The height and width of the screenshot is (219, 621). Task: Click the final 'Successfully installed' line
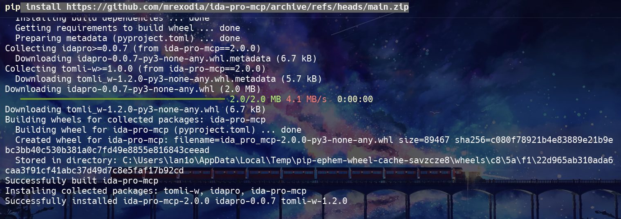[176, 201]
